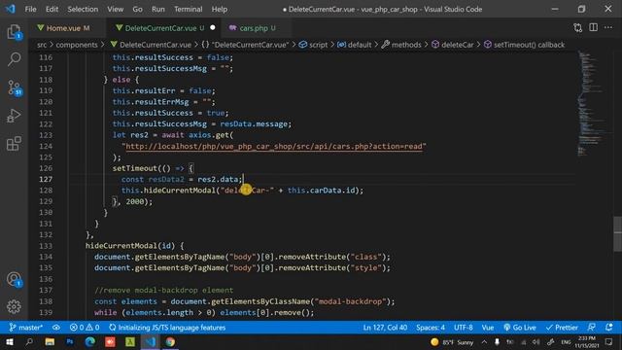Open File Explorer from taskbar

(x=50, y=341)
